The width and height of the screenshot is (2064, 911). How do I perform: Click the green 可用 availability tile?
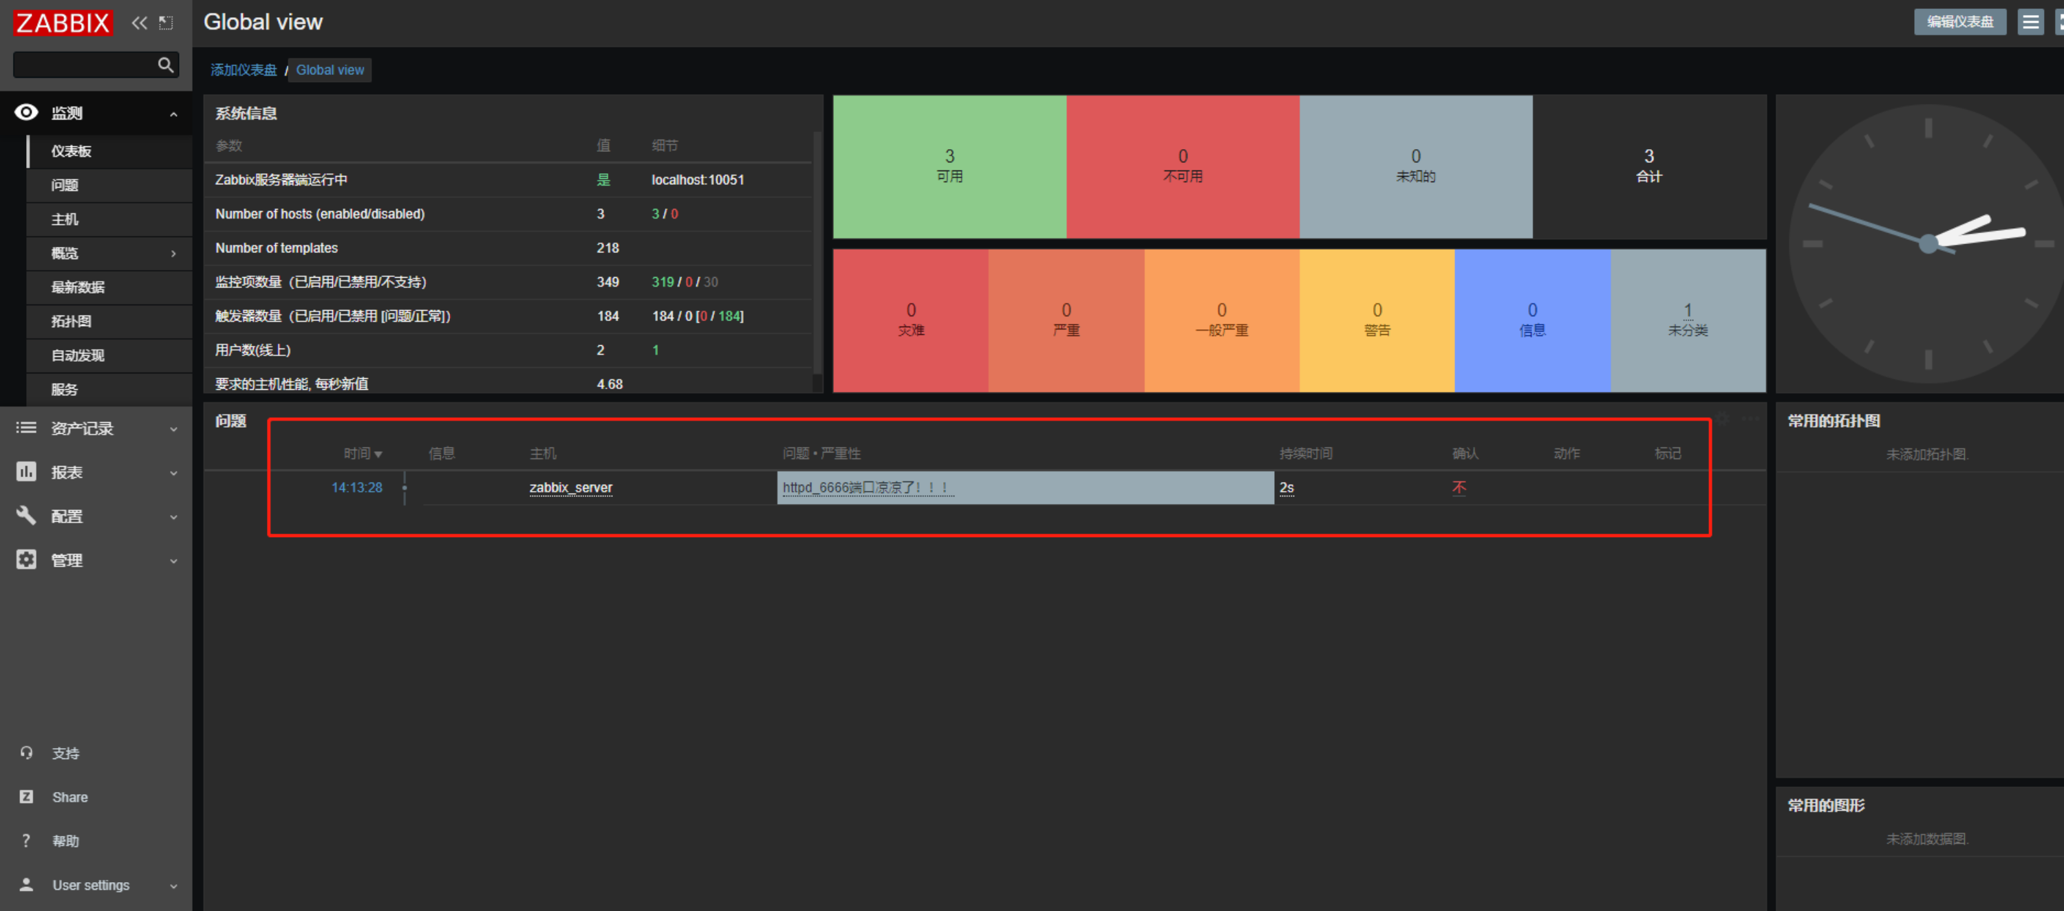click(x=949, y=166)
